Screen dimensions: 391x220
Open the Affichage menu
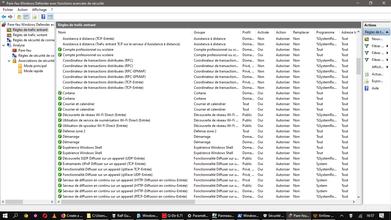(x=39, y=10)
